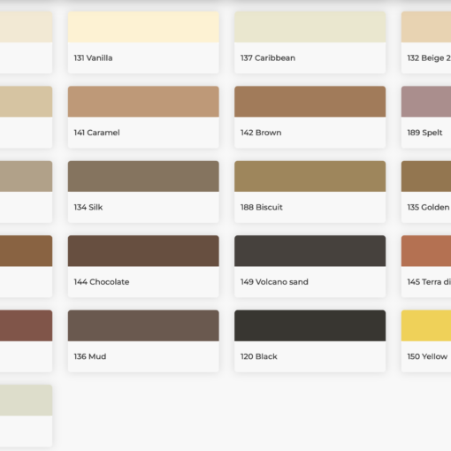Viewport: 451px width, 451px height.
Task: Pick the 150 Yellow color swatch
Action: point(426,325)
